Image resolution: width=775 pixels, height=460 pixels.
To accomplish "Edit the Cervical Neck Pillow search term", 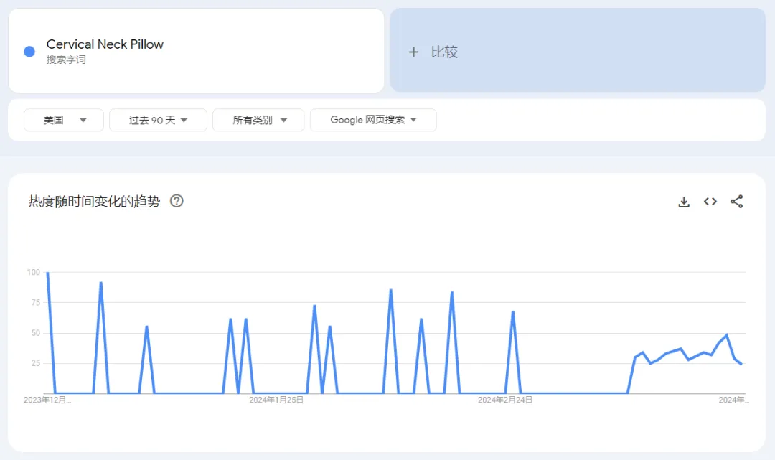I will 105,44.
